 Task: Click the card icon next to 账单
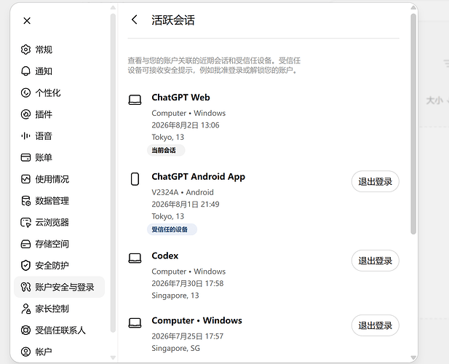25,157
